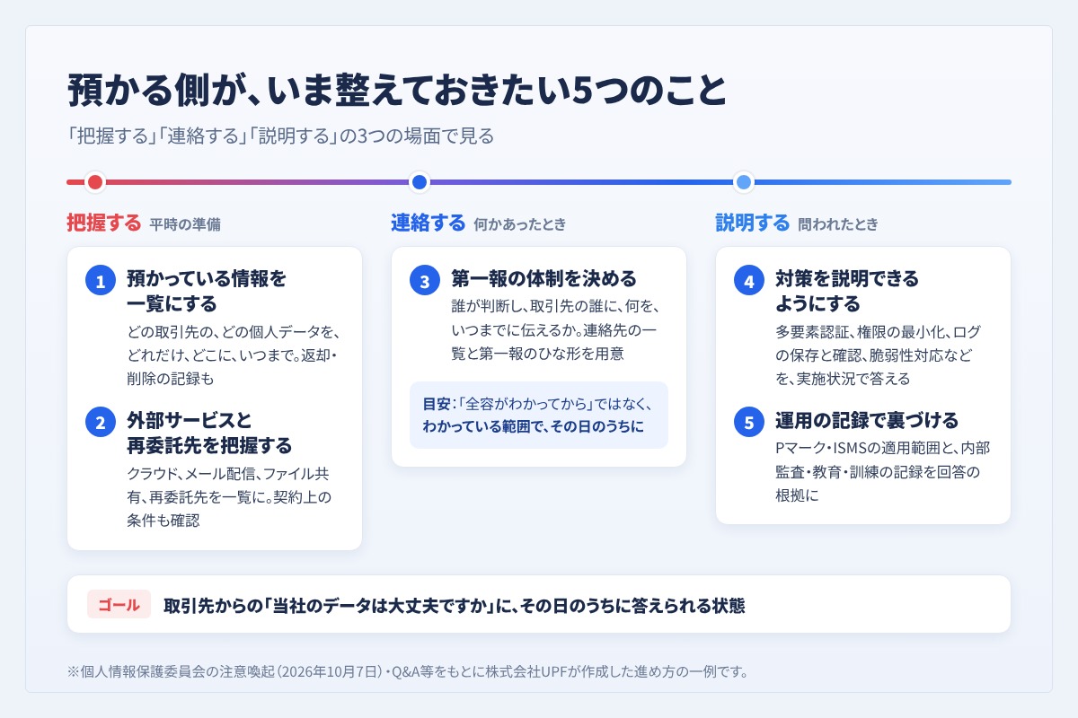
Task: Click heading 運用の記録で裏づける
Action: click(867, 420)
